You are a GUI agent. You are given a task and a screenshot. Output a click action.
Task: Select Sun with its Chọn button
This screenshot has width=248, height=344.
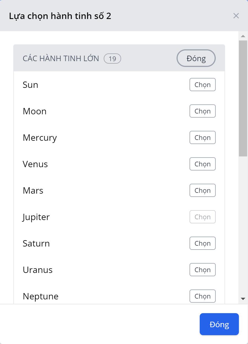click(202, 85)
